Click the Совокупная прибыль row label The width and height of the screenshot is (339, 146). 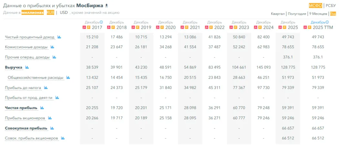point(26,128)
